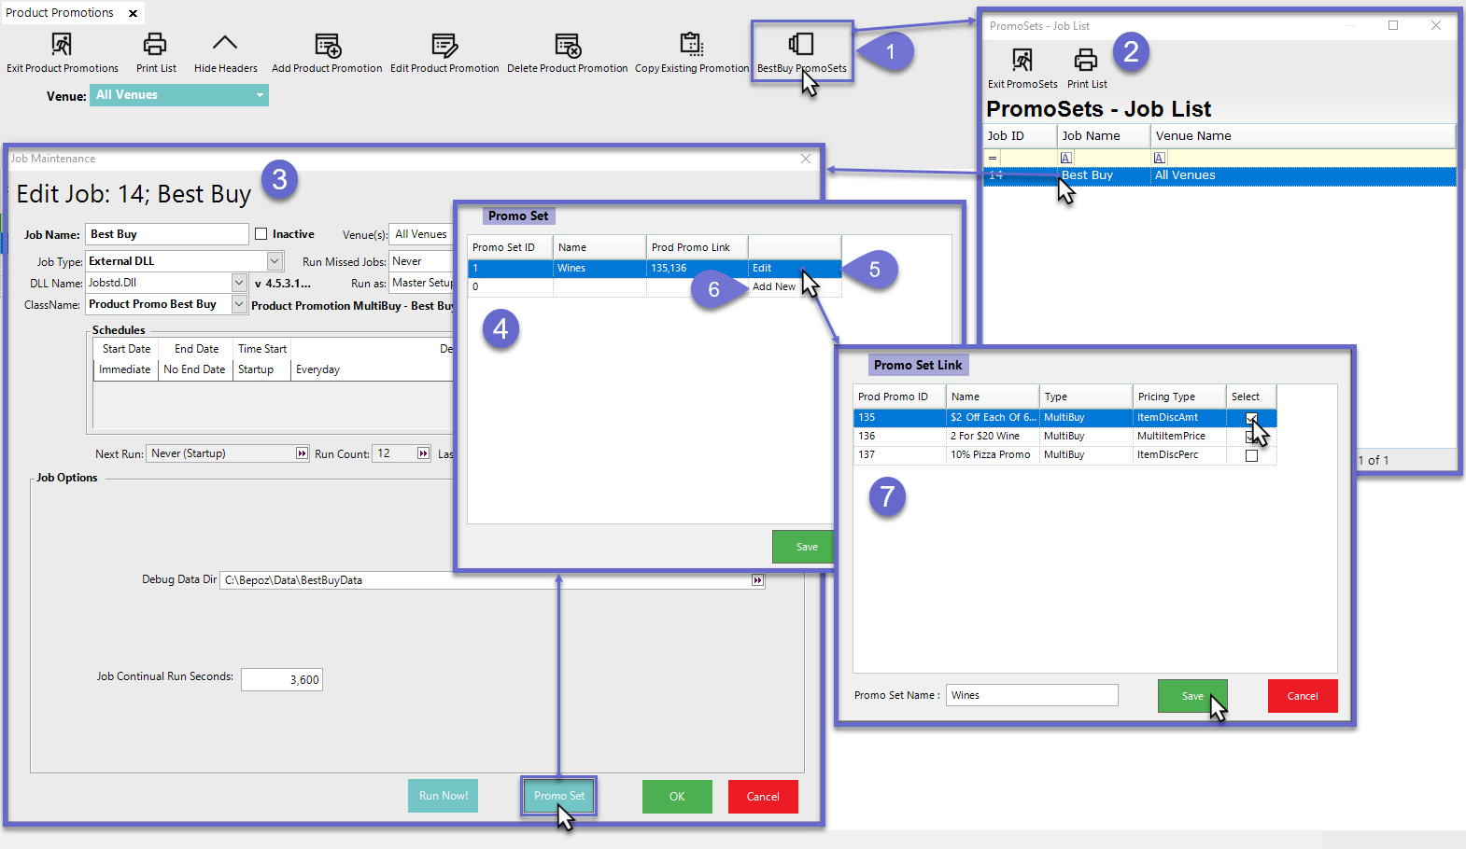Screen dimensions: 1466x849
Task: Click the Immediate start date cell
Action: click(125, 369)
